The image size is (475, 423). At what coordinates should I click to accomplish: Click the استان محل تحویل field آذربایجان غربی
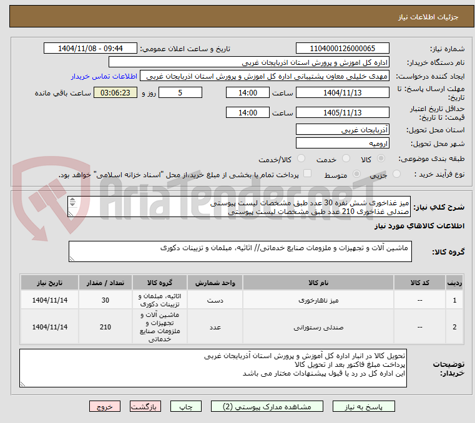(342, 130)
